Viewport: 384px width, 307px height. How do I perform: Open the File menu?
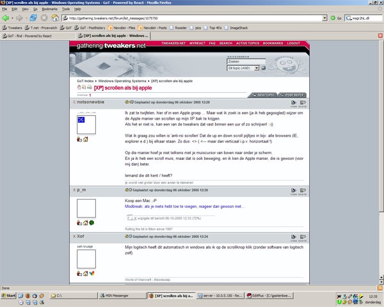point(4,9)
